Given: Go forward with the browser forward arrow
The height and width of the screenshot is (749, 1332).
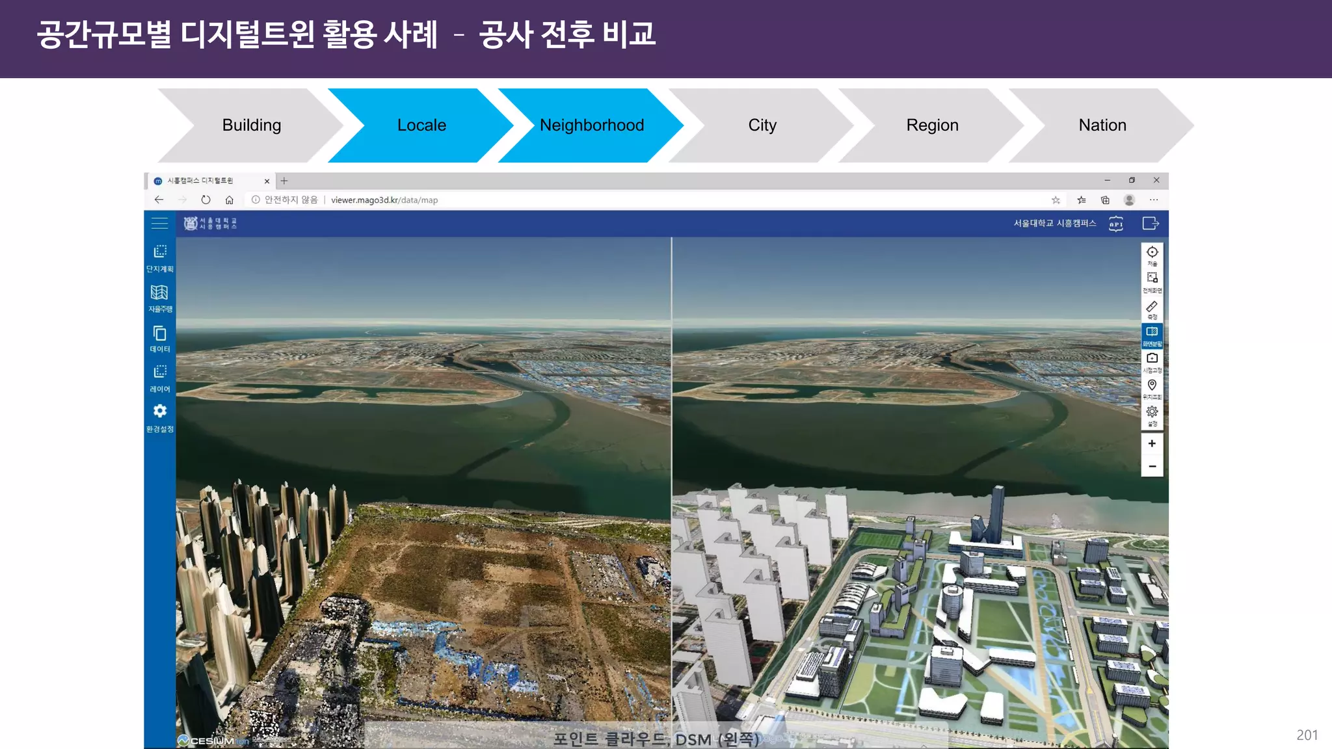Looking at the screenshot, I should click(183, 200).
